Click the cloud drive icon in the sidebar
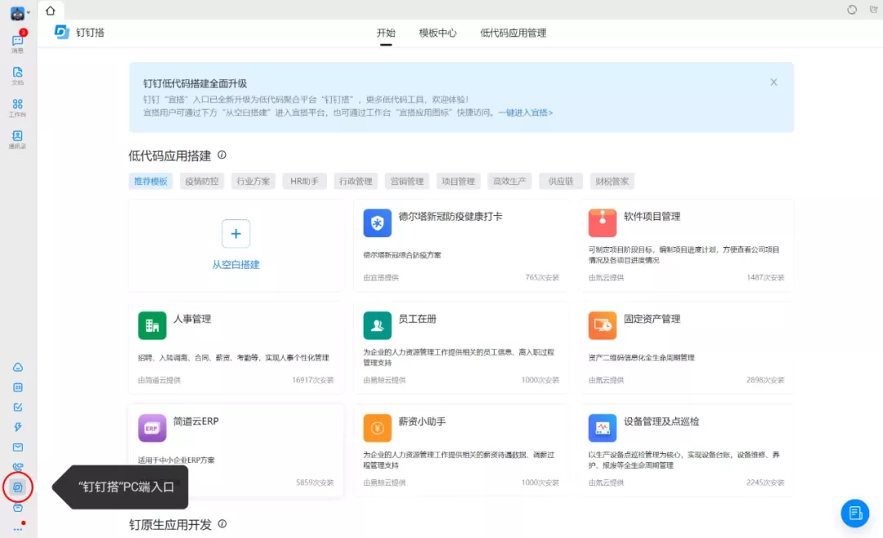The height and width of the screenshot is (538, 883). 18,367
